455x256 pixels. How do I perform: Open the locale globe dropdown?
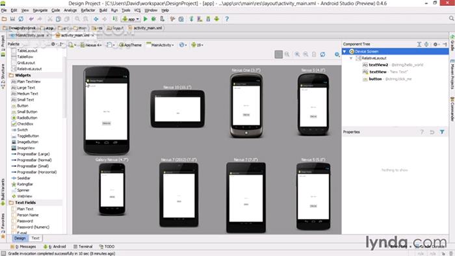click(x=183, y=45)
